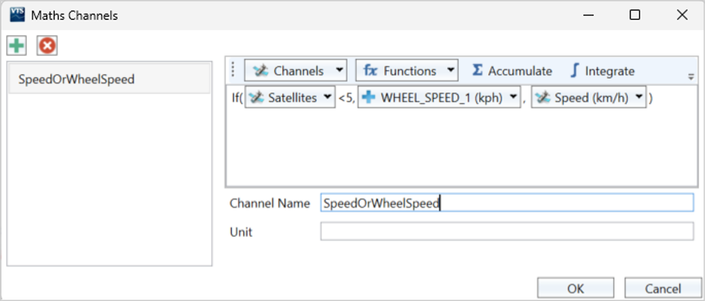This screenshot has width=705, height=301.
Task: Close the Maths Channels dialog
Action: [x=682, y=15]
